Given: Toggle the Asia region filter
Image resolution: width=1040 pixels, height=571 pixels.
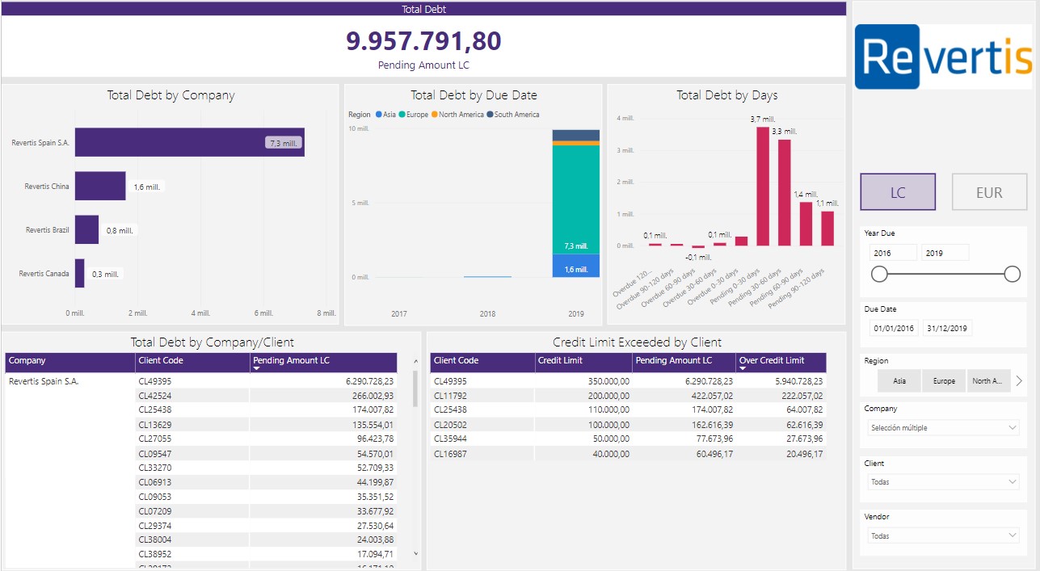Looking at the screenshot, I should coord(899,381).
